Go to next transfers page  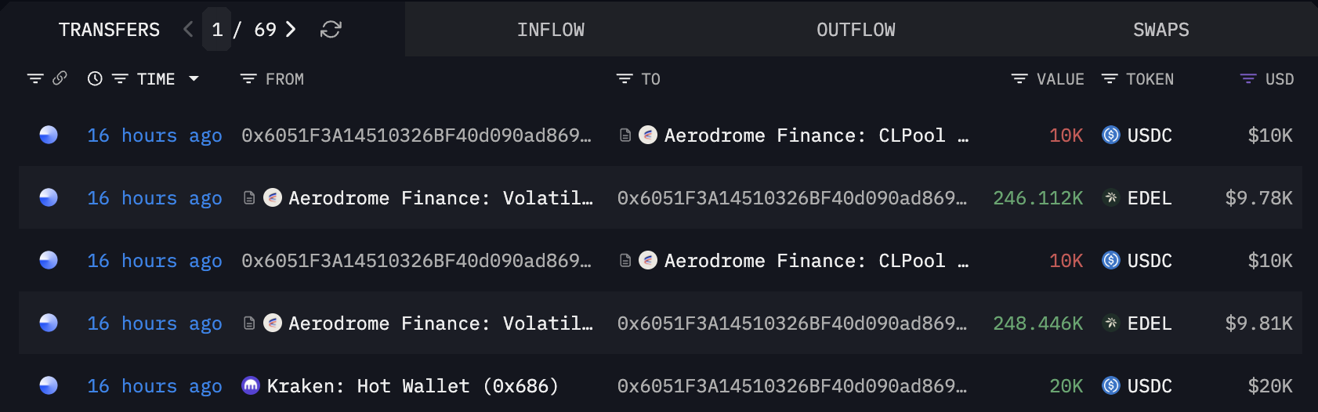(x=291, y=30)
